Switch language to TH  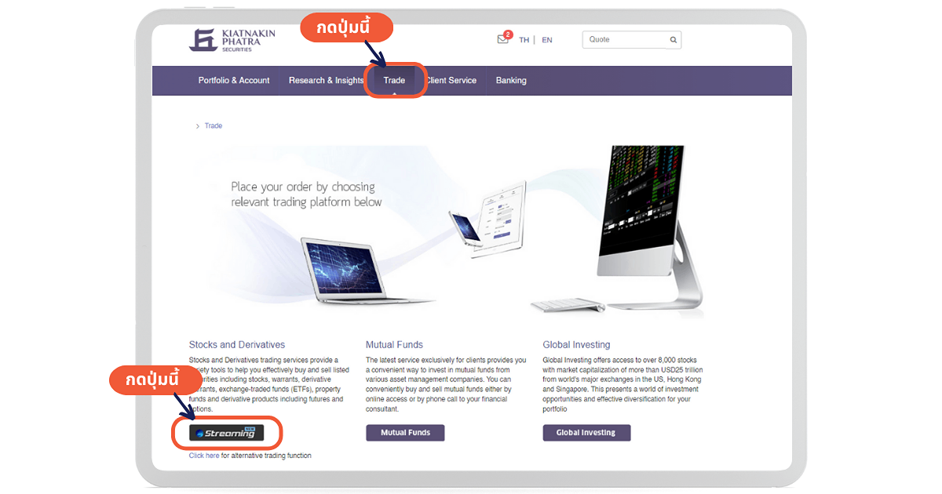pyautogui.click(x=524, y=40)
